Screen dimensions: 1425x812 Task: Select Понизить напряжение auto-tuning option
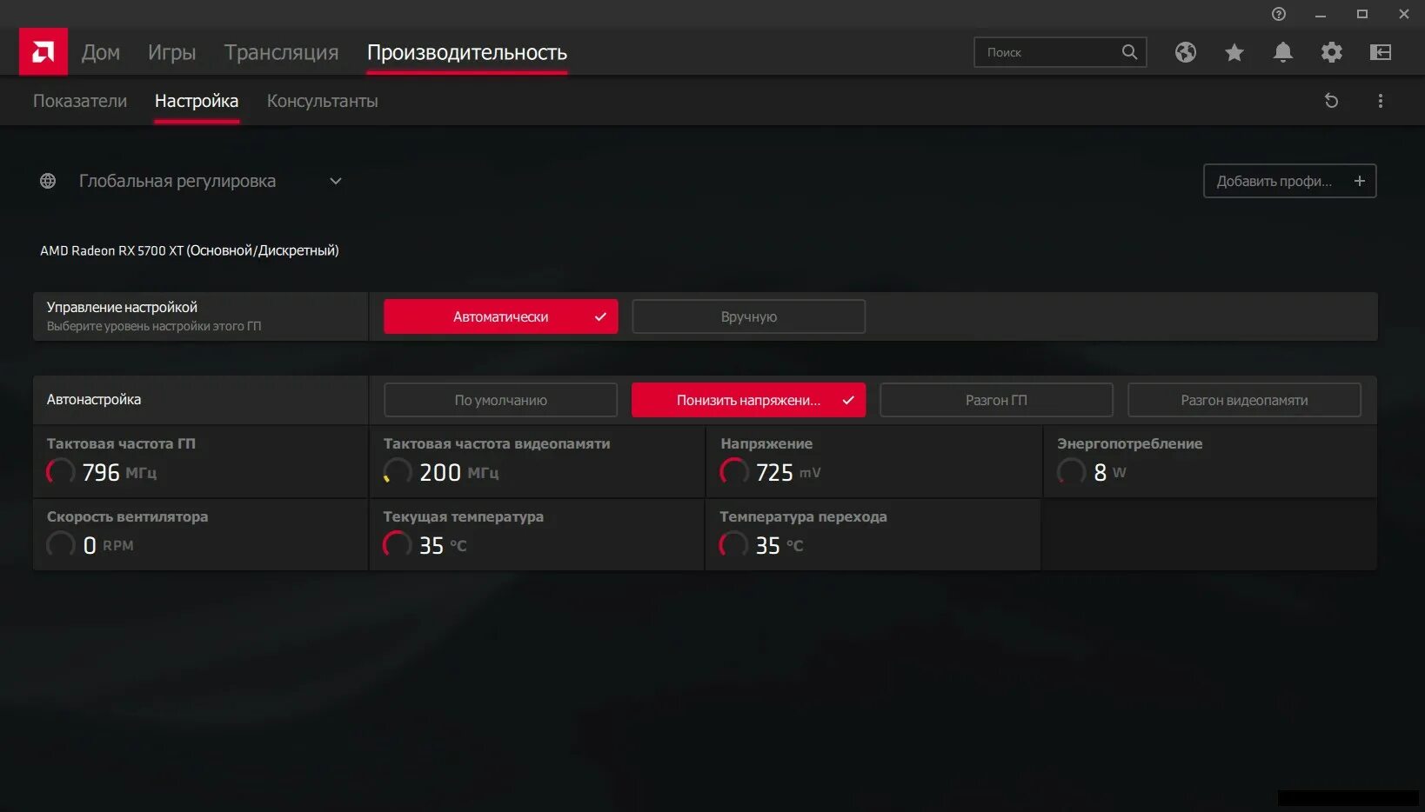[x=749, y=400]
